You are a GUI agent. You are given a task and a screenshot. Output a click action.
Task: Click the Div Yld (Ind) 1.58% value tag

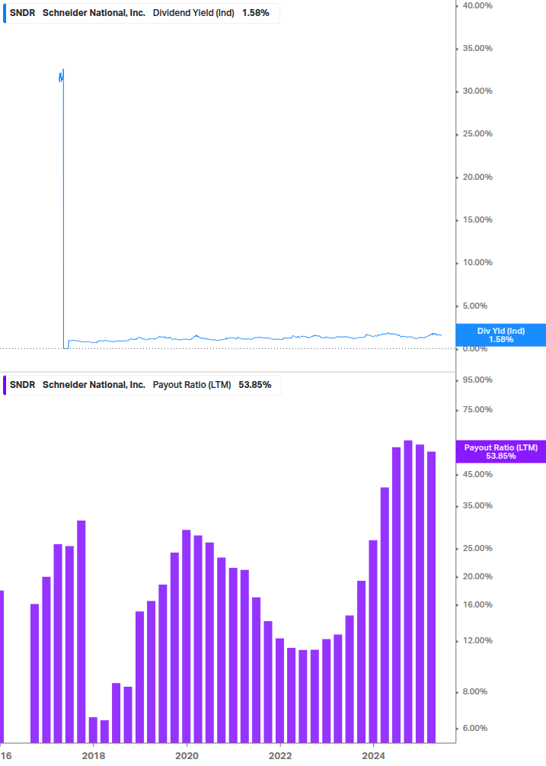coord(501,335)
